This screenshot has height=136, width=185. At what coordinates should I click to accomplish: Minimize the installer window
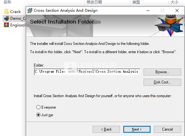148,11
